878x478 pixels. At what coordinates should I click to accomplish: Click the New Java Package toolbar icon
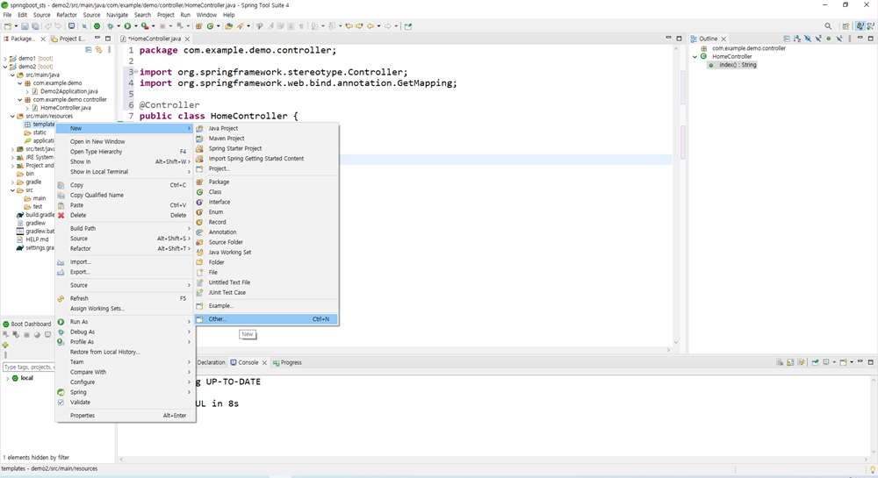tap(198, 26)
